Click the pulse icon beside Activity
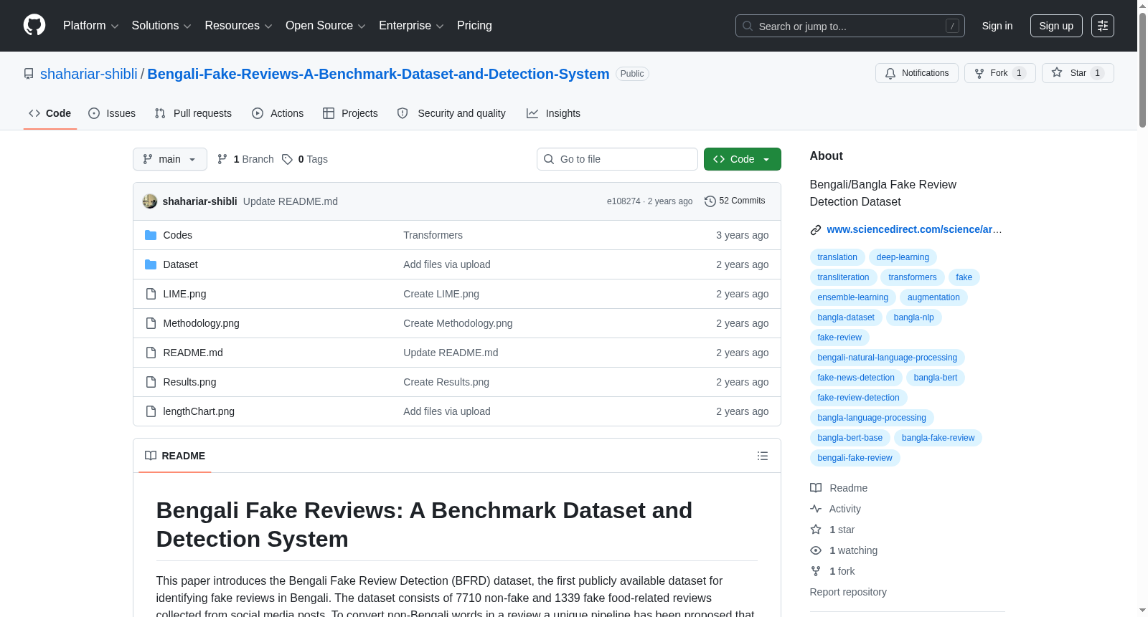This screenshot has height=617, width=1148. (x=816, y=509)
